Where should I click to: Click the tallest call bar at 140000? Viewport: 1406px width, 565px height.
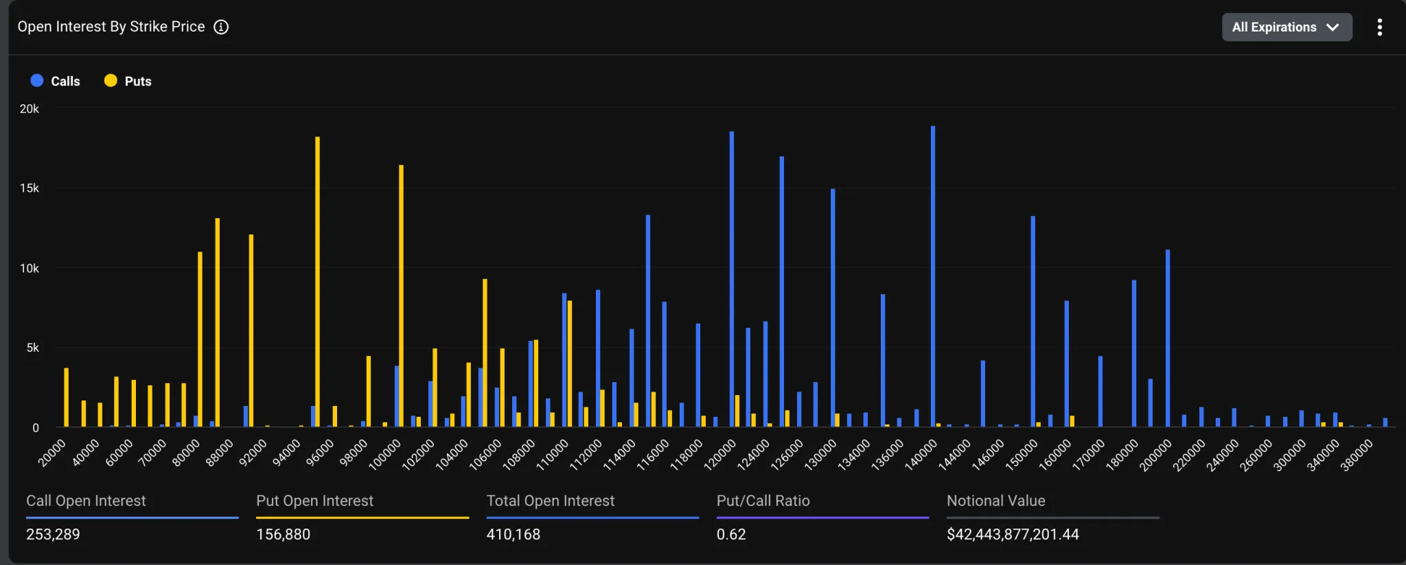click(933, 274)
